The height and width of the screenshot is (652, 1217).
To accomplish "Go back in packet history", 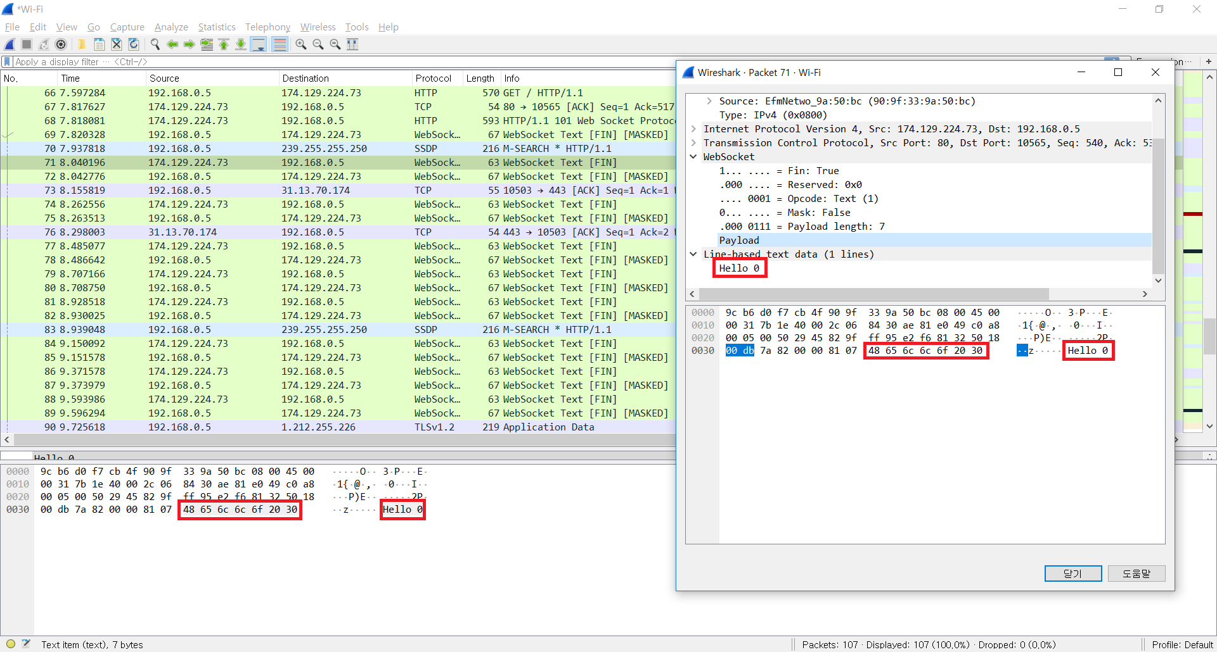I will pos(172,44).
